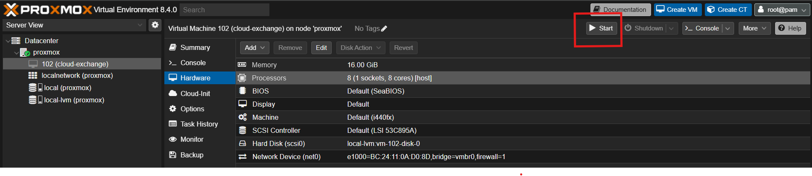
Task: Click the localnetwork grid icon
Action: (33, 75)
